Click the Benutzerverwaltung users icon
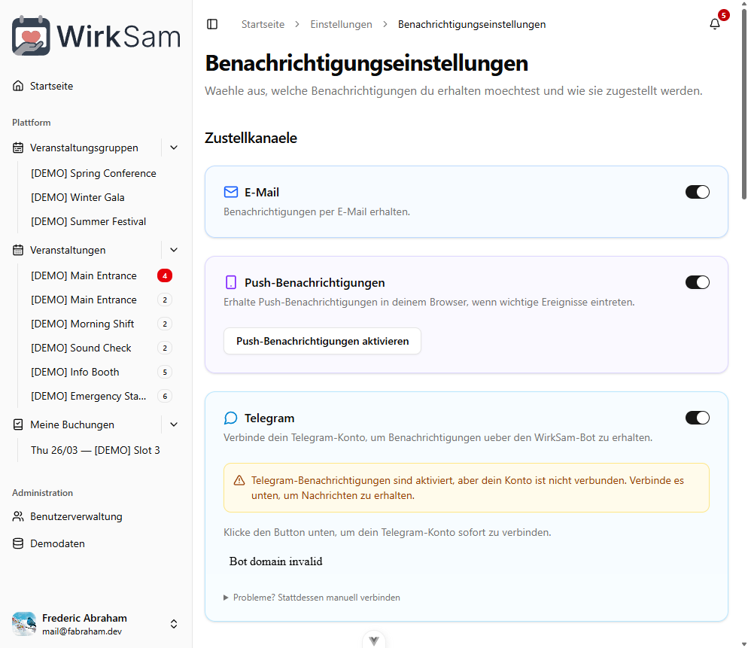The height and width of the screenshot is (648, 748). pyautogui.click(x=18, y=517)
